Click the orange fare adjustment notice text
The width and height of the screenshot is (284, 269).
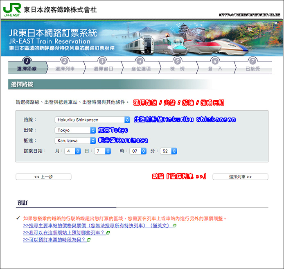coord(125,218)
